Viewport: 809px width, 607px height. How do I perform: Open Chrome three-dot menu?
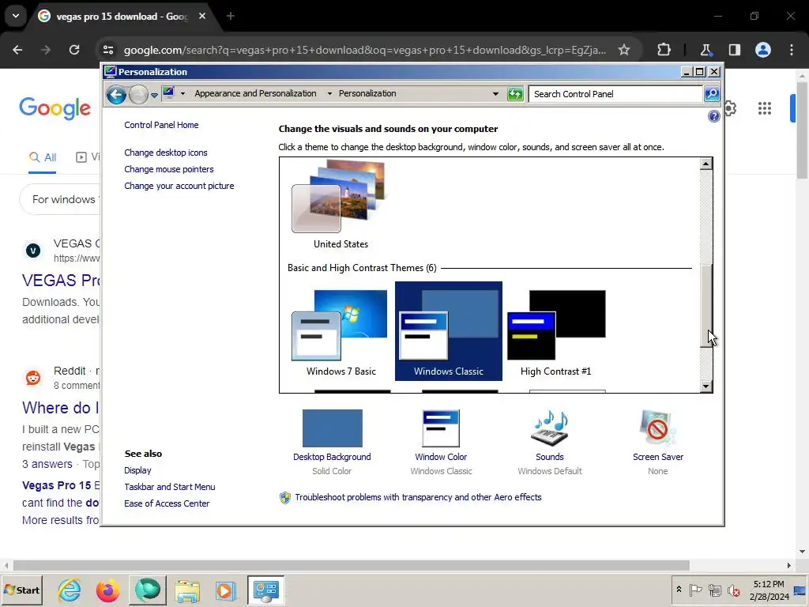pos(792,50)
